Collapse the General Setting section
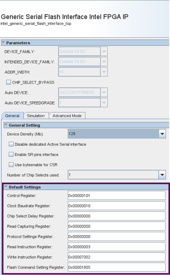 pos(6,125)
